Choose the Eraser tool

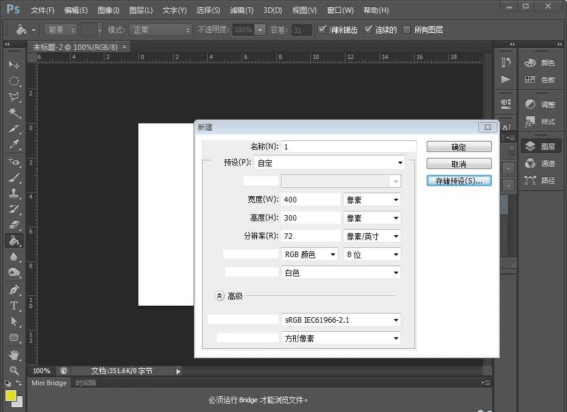point(14,225)
